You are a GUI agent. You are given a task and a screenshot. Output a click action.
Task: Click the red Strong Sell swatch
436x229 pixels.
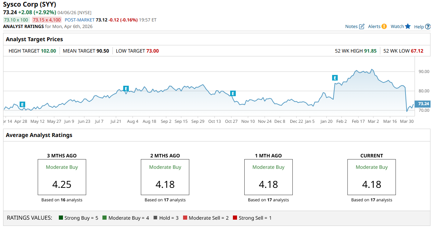(235, 218)
